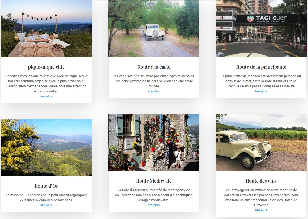Select the mimosa hillside landscape image
Viewport: 308px width, 219px height.
pyautogui.click(x=46, y=148)
